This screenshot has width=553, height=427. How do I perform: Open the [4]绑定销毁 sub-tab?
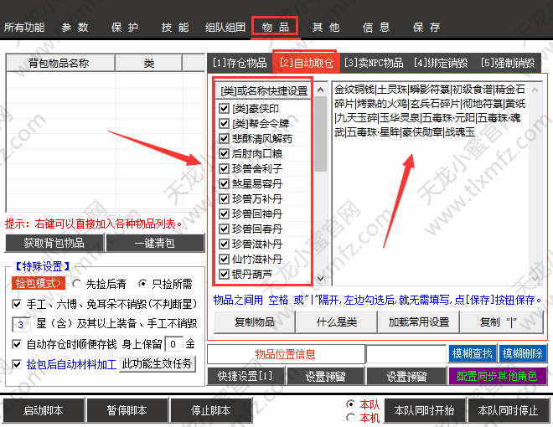[x=441, y=63]
